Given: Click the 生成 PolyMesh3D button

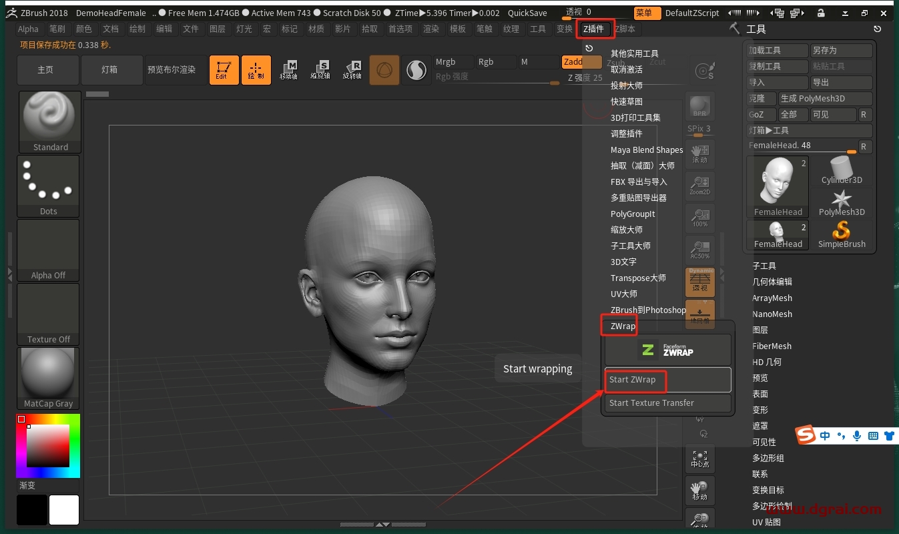Looking at the screenshot, I should pyautogui.click(x=825, y=98).
